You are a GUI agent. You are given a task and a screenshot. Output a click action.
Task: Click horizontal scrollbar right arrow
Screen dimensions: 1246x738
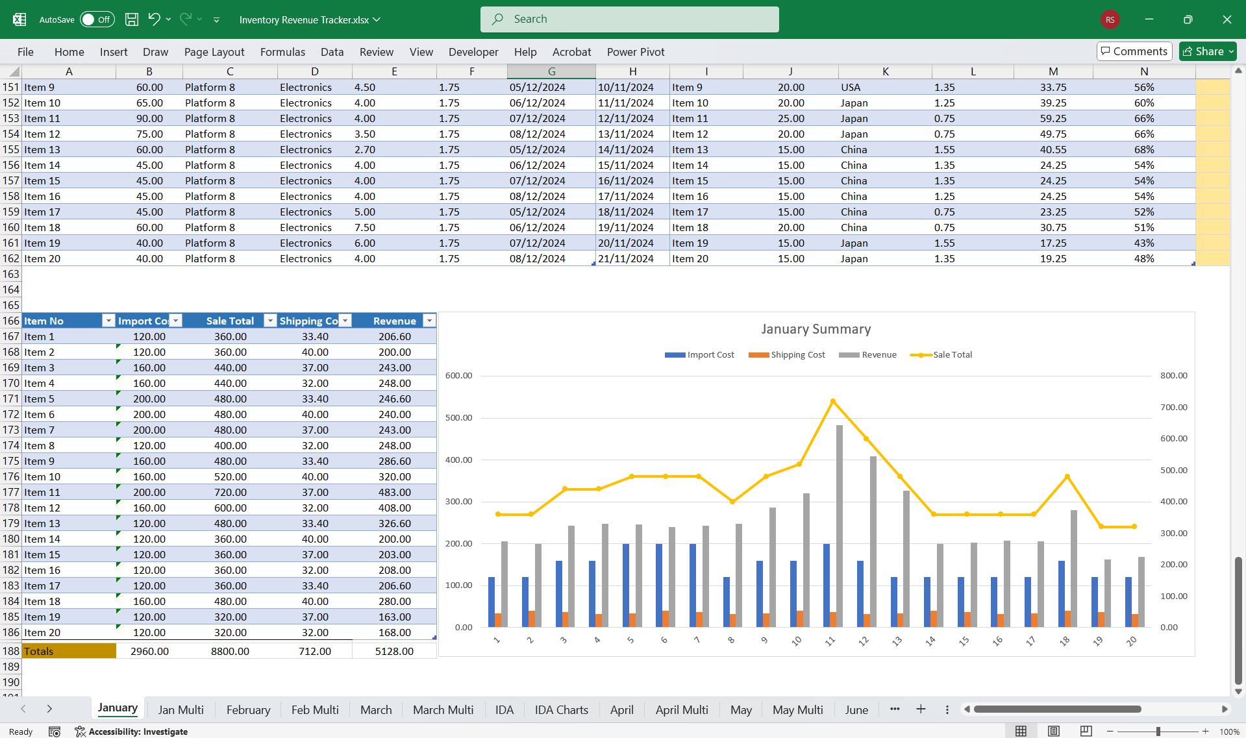coord(1225,709)
